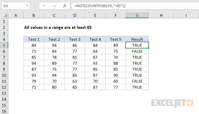Select row 10 header
Screen dimensions: 199x114
pyautogui.click(x=4, y=75)
